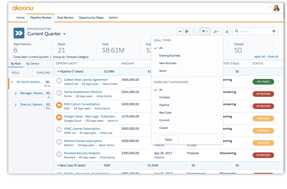Open the user profile avatar
The width and height of the screenshot is (287, 189).
[x=276, y=8]
